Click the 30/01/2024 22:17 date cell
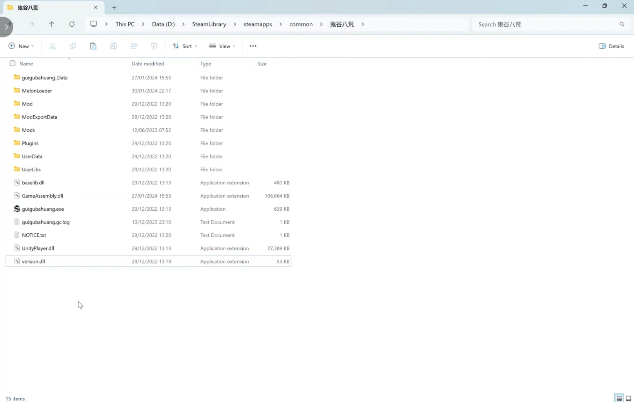This screenshot has width=634, height=402. coord(151,91)
